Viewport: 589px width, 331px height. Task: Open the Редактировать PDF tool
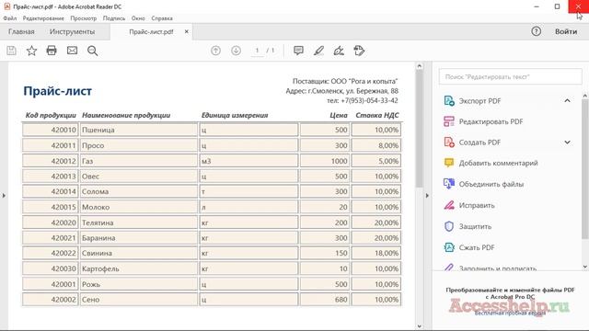484,121
